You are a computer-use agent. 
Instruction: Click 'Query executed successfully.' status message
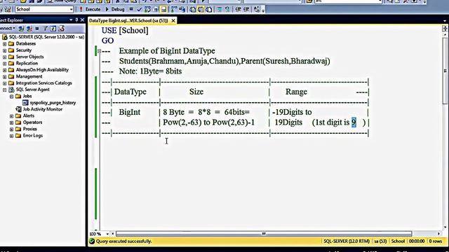click(x=123, y=241)
